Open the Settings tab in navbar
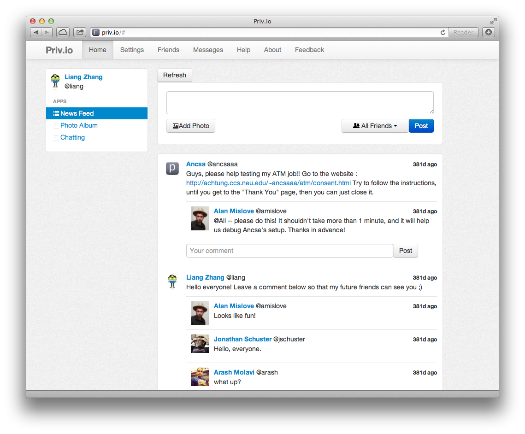This screenshot has width=525, height=434. point(132,50)
